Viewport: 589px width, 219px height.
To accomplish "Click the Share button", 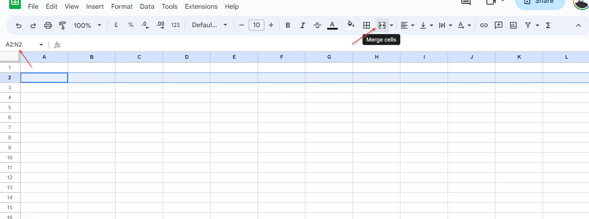I will coord(540,2).
